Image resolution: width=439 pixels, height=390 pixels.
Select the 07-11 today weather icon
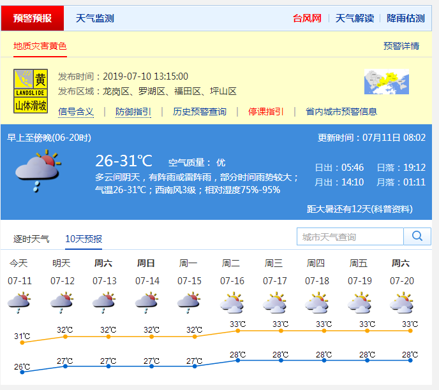click(19, 302)
